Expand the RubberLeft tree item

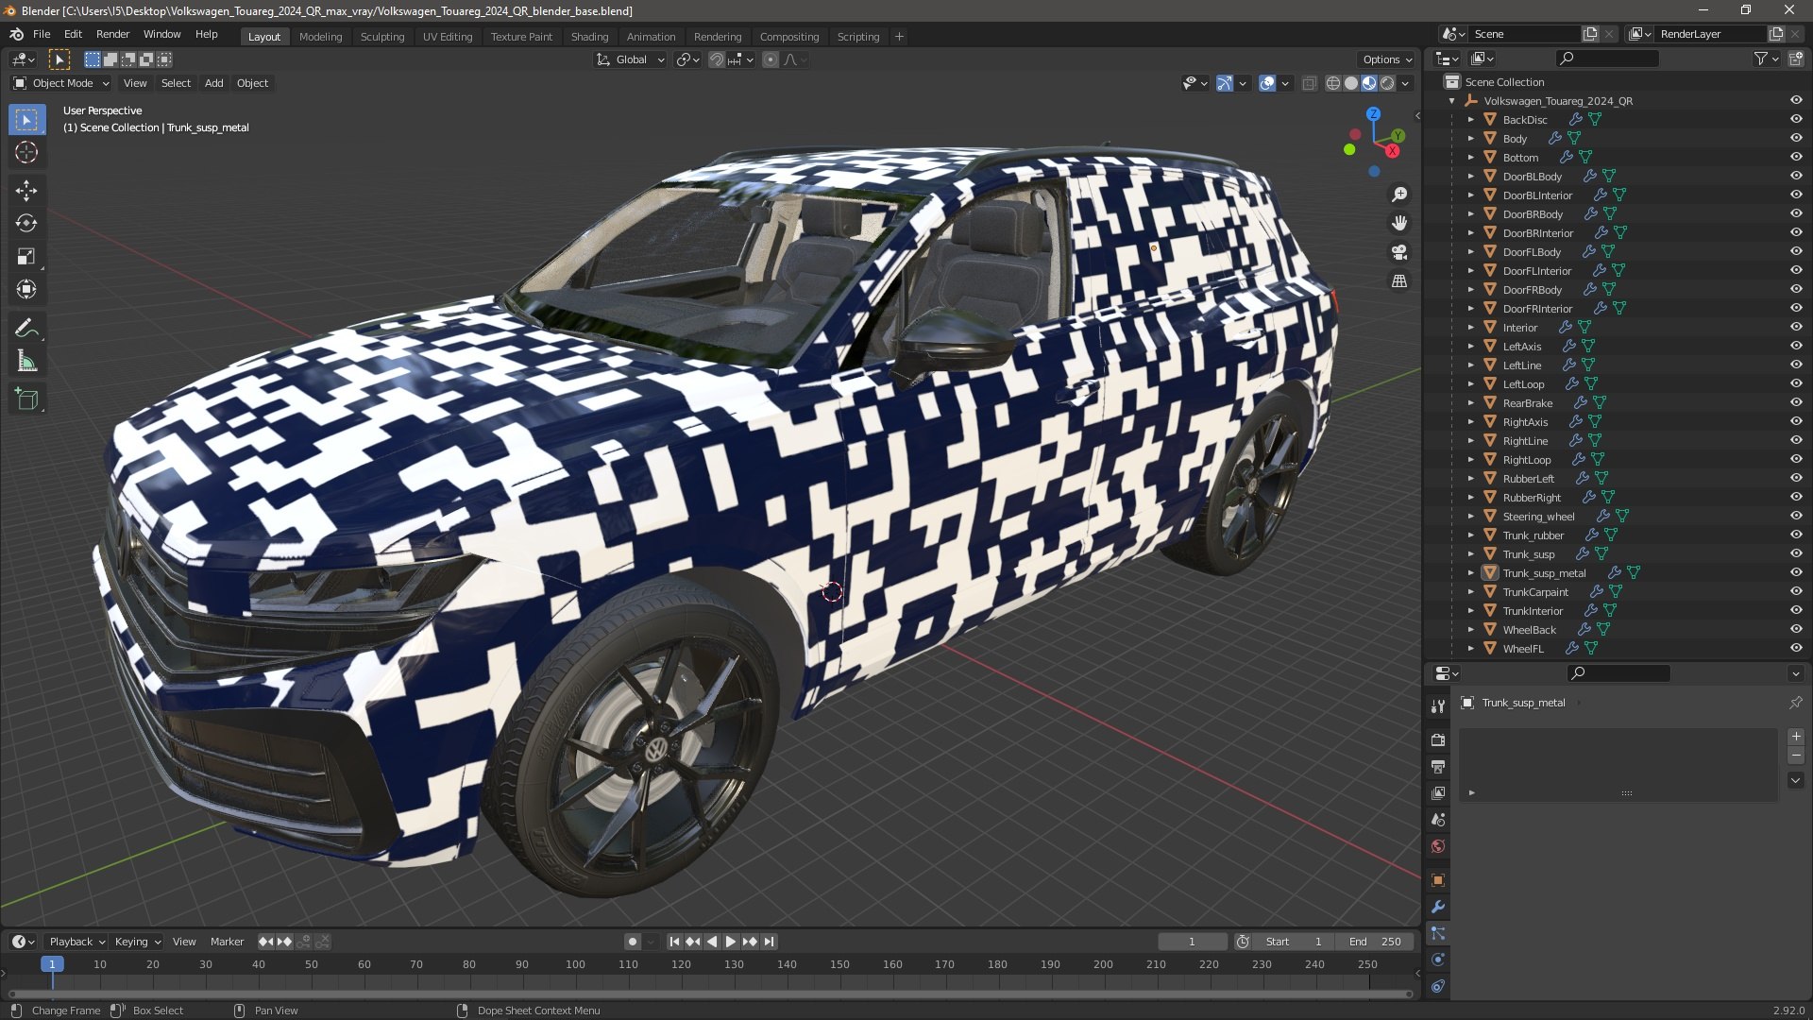tap(1470, 478)
